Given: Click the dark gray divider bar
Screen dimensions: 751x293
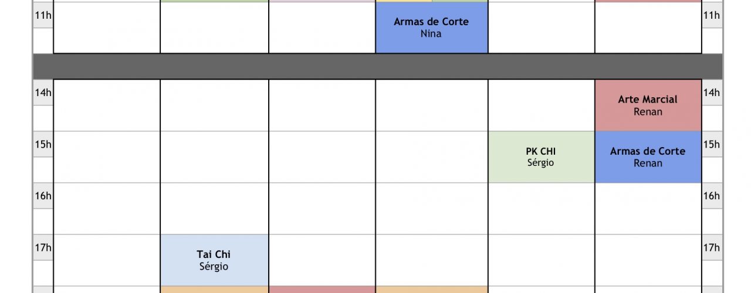Looking at the screenshot, I should (x=377, y=67).
